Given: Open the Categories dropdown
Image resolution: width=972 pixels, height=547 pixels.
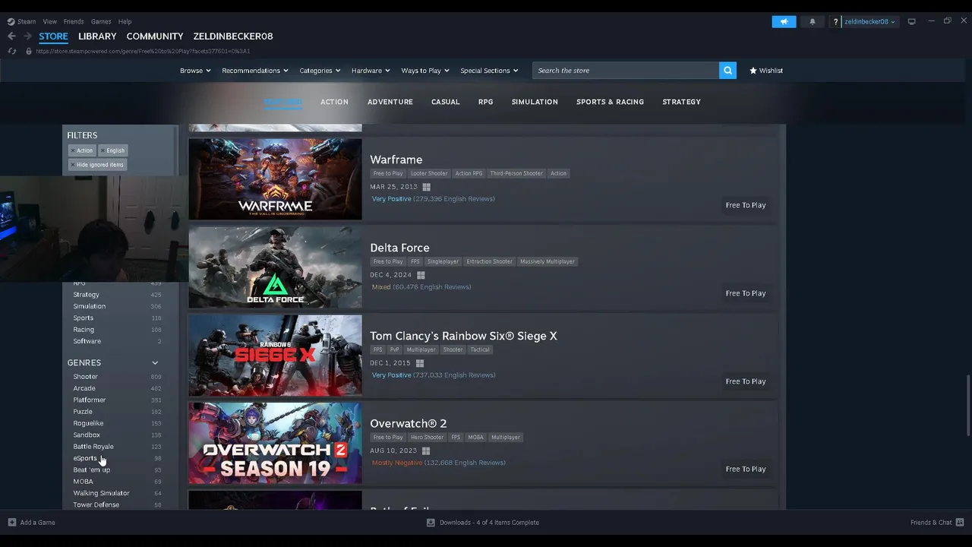Looking at the screenshot, I should [x=320, y=71].
